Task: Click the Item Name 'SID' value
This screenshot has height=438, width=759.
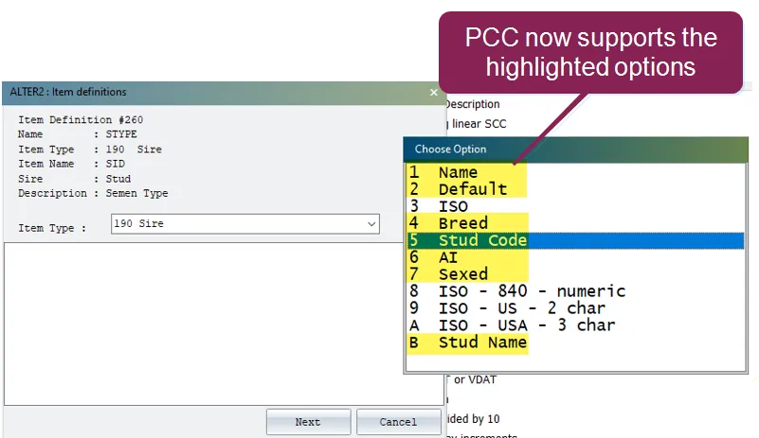Action: [116, 164]
